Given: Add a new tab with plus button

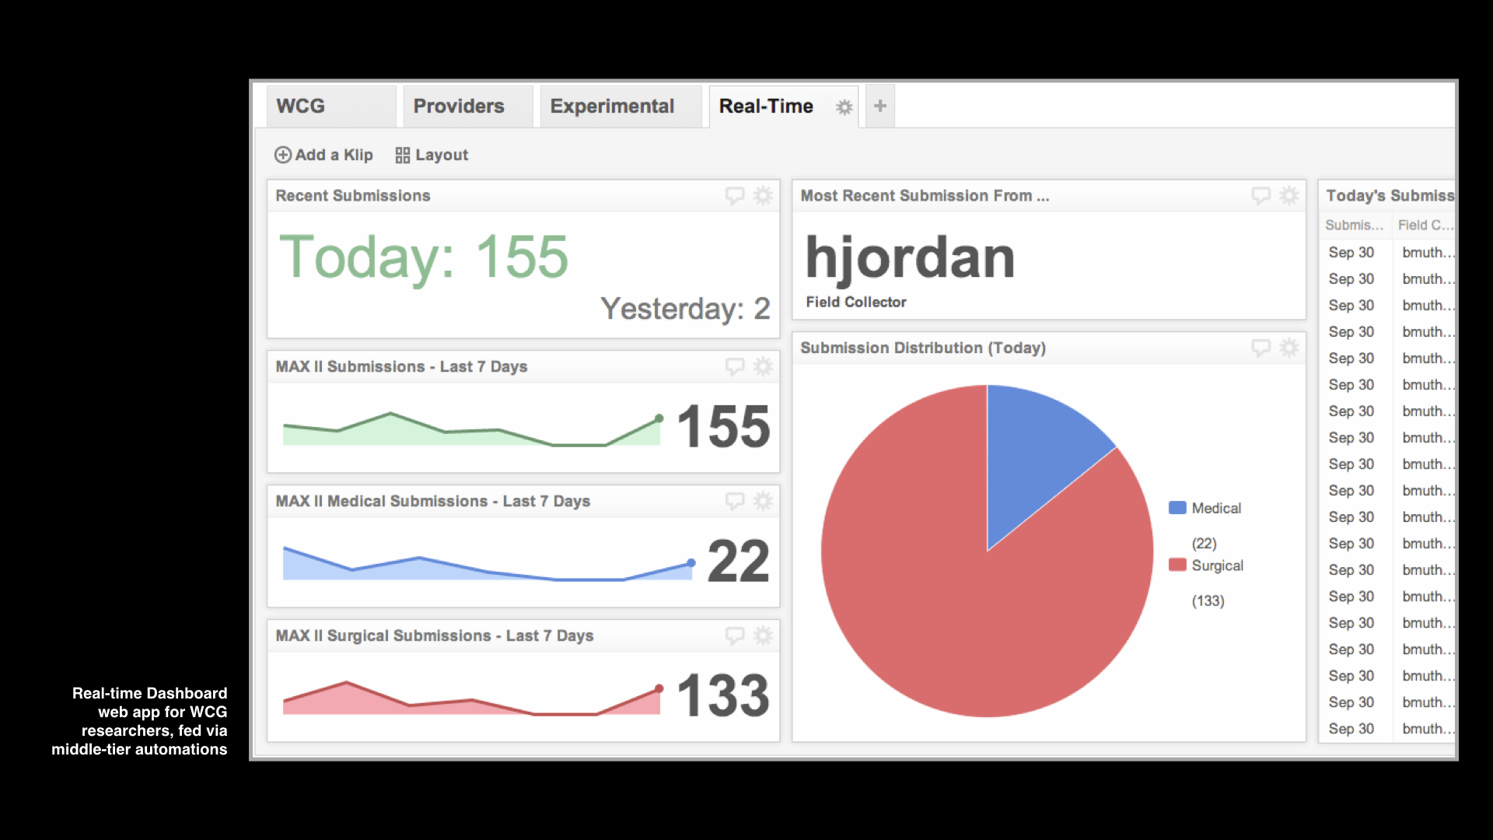Looking at the screenshot, I should (x=880, y=106).
